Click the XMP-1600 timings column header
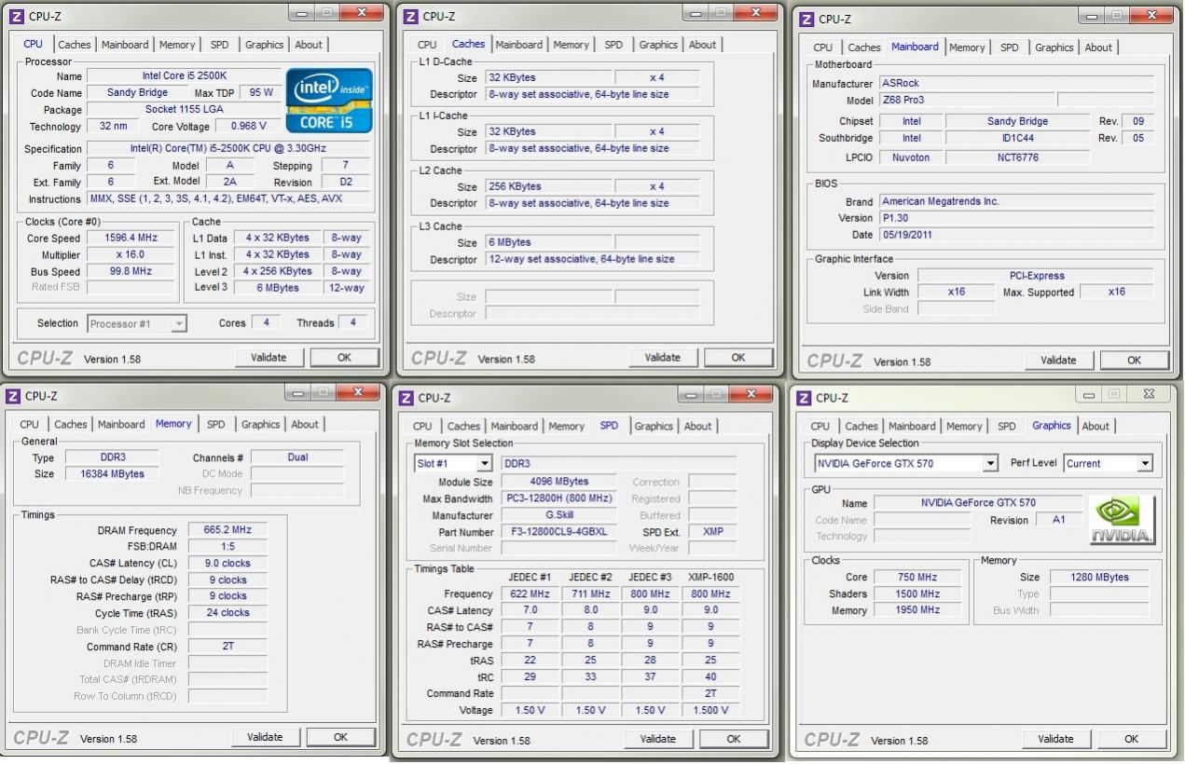This screenshot has width=1185, height=764. coord(710,577)
